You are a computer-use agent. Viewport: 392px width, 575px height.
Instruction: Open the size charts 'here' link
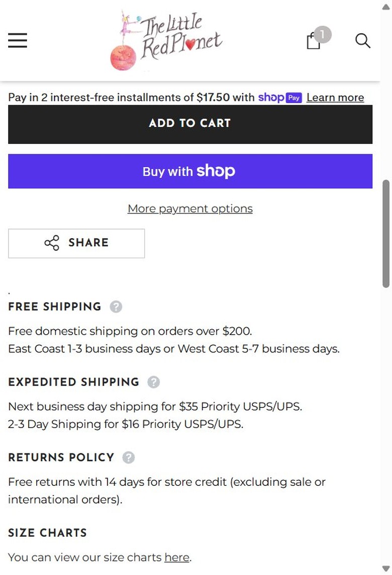(x=177, y=557)
